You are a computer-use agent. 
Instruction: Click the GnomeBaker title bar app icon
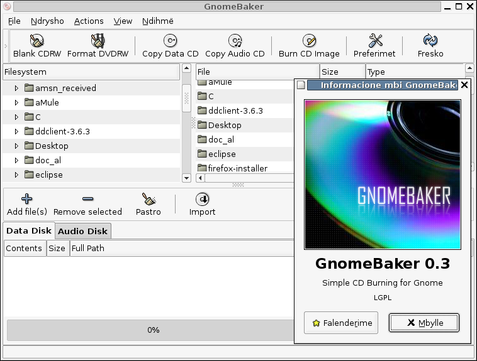7,6
